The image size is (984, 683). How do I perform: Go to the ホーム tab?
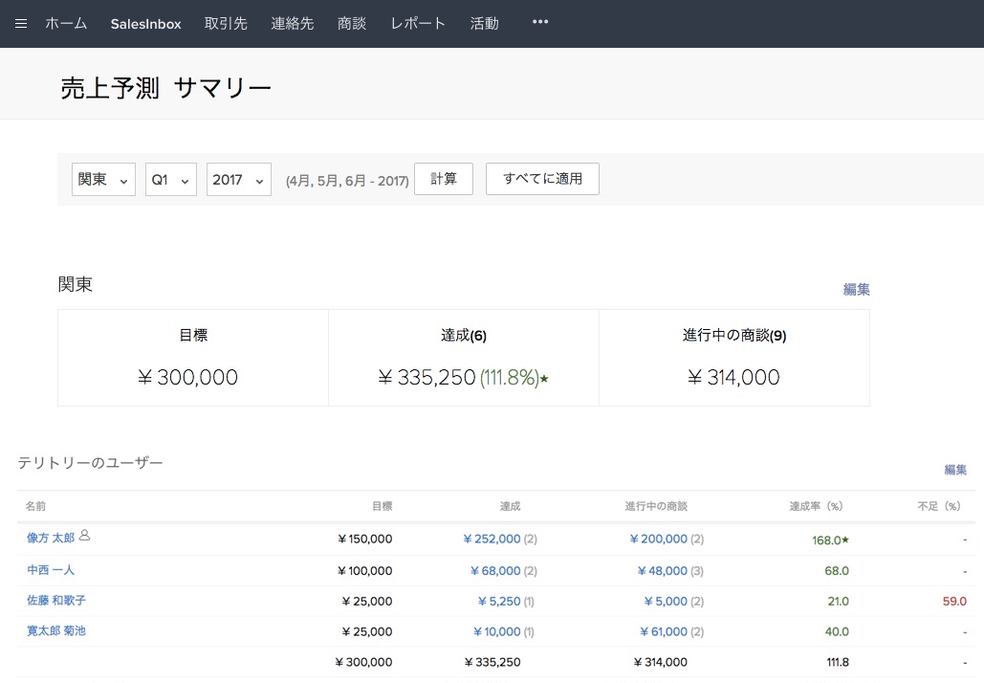click(x=66, y=24)
